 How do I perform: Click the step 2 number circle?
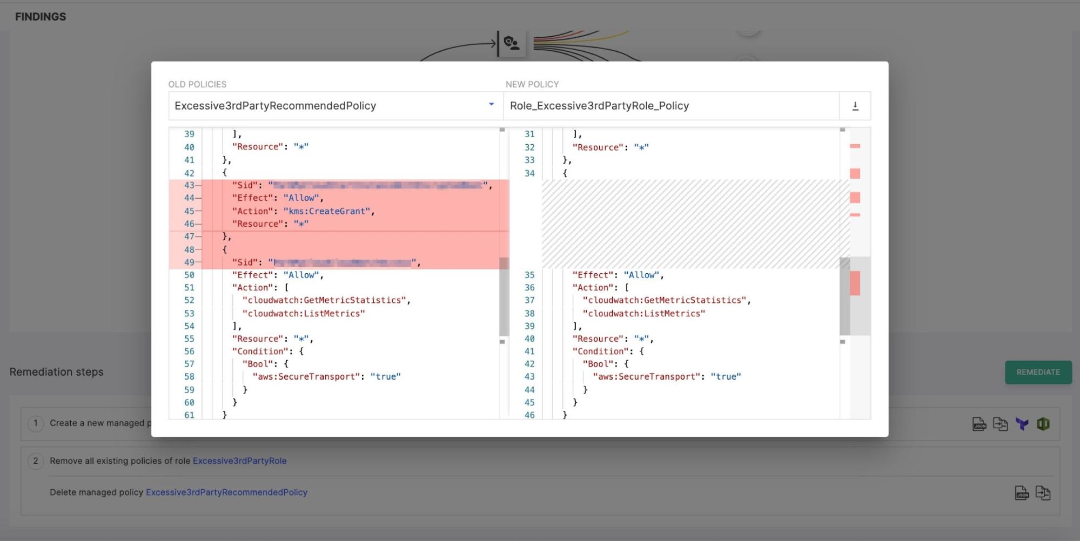[x=36, y=461]
